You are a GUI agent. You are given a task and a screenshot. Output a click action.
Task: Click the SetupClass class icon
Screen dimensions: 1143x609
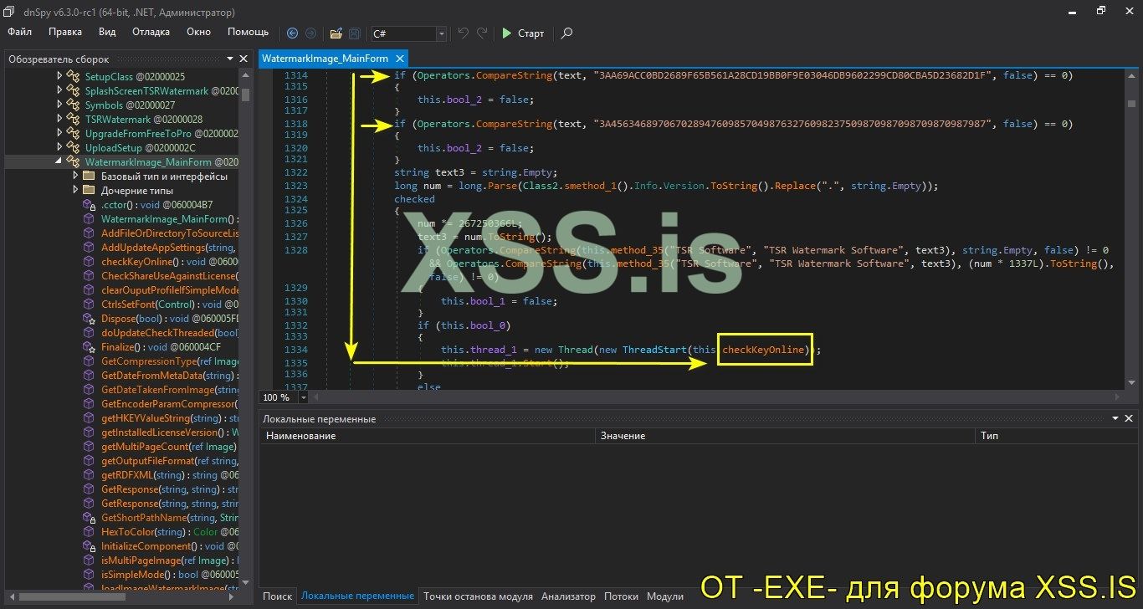tap(74, 76)
